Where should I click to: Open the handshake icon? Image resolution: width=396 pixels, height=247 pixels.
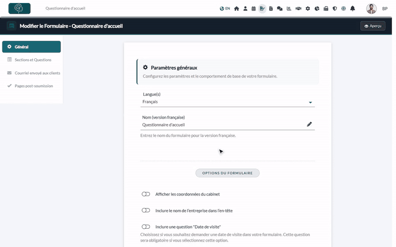[298, 8]
